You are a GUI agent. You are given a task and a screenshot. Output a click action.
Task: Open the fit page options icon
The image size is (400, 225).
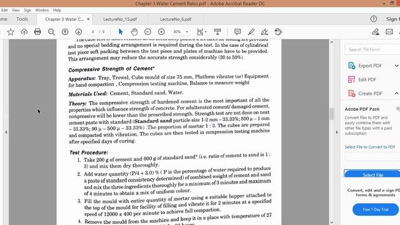[x=201, y=32]
